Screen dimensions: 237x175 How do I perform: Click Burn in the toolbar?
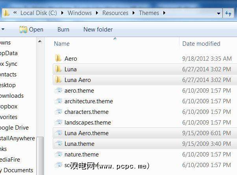(63, 30)
